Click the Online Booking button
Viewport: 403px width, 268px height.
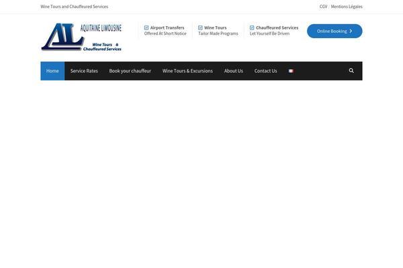point(334,31)
